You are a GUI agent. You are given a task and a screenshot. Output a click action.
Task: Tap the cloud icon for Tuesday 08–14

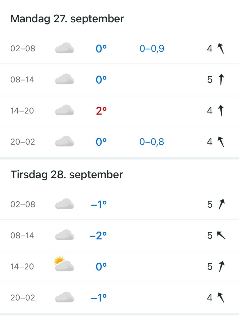64,236
